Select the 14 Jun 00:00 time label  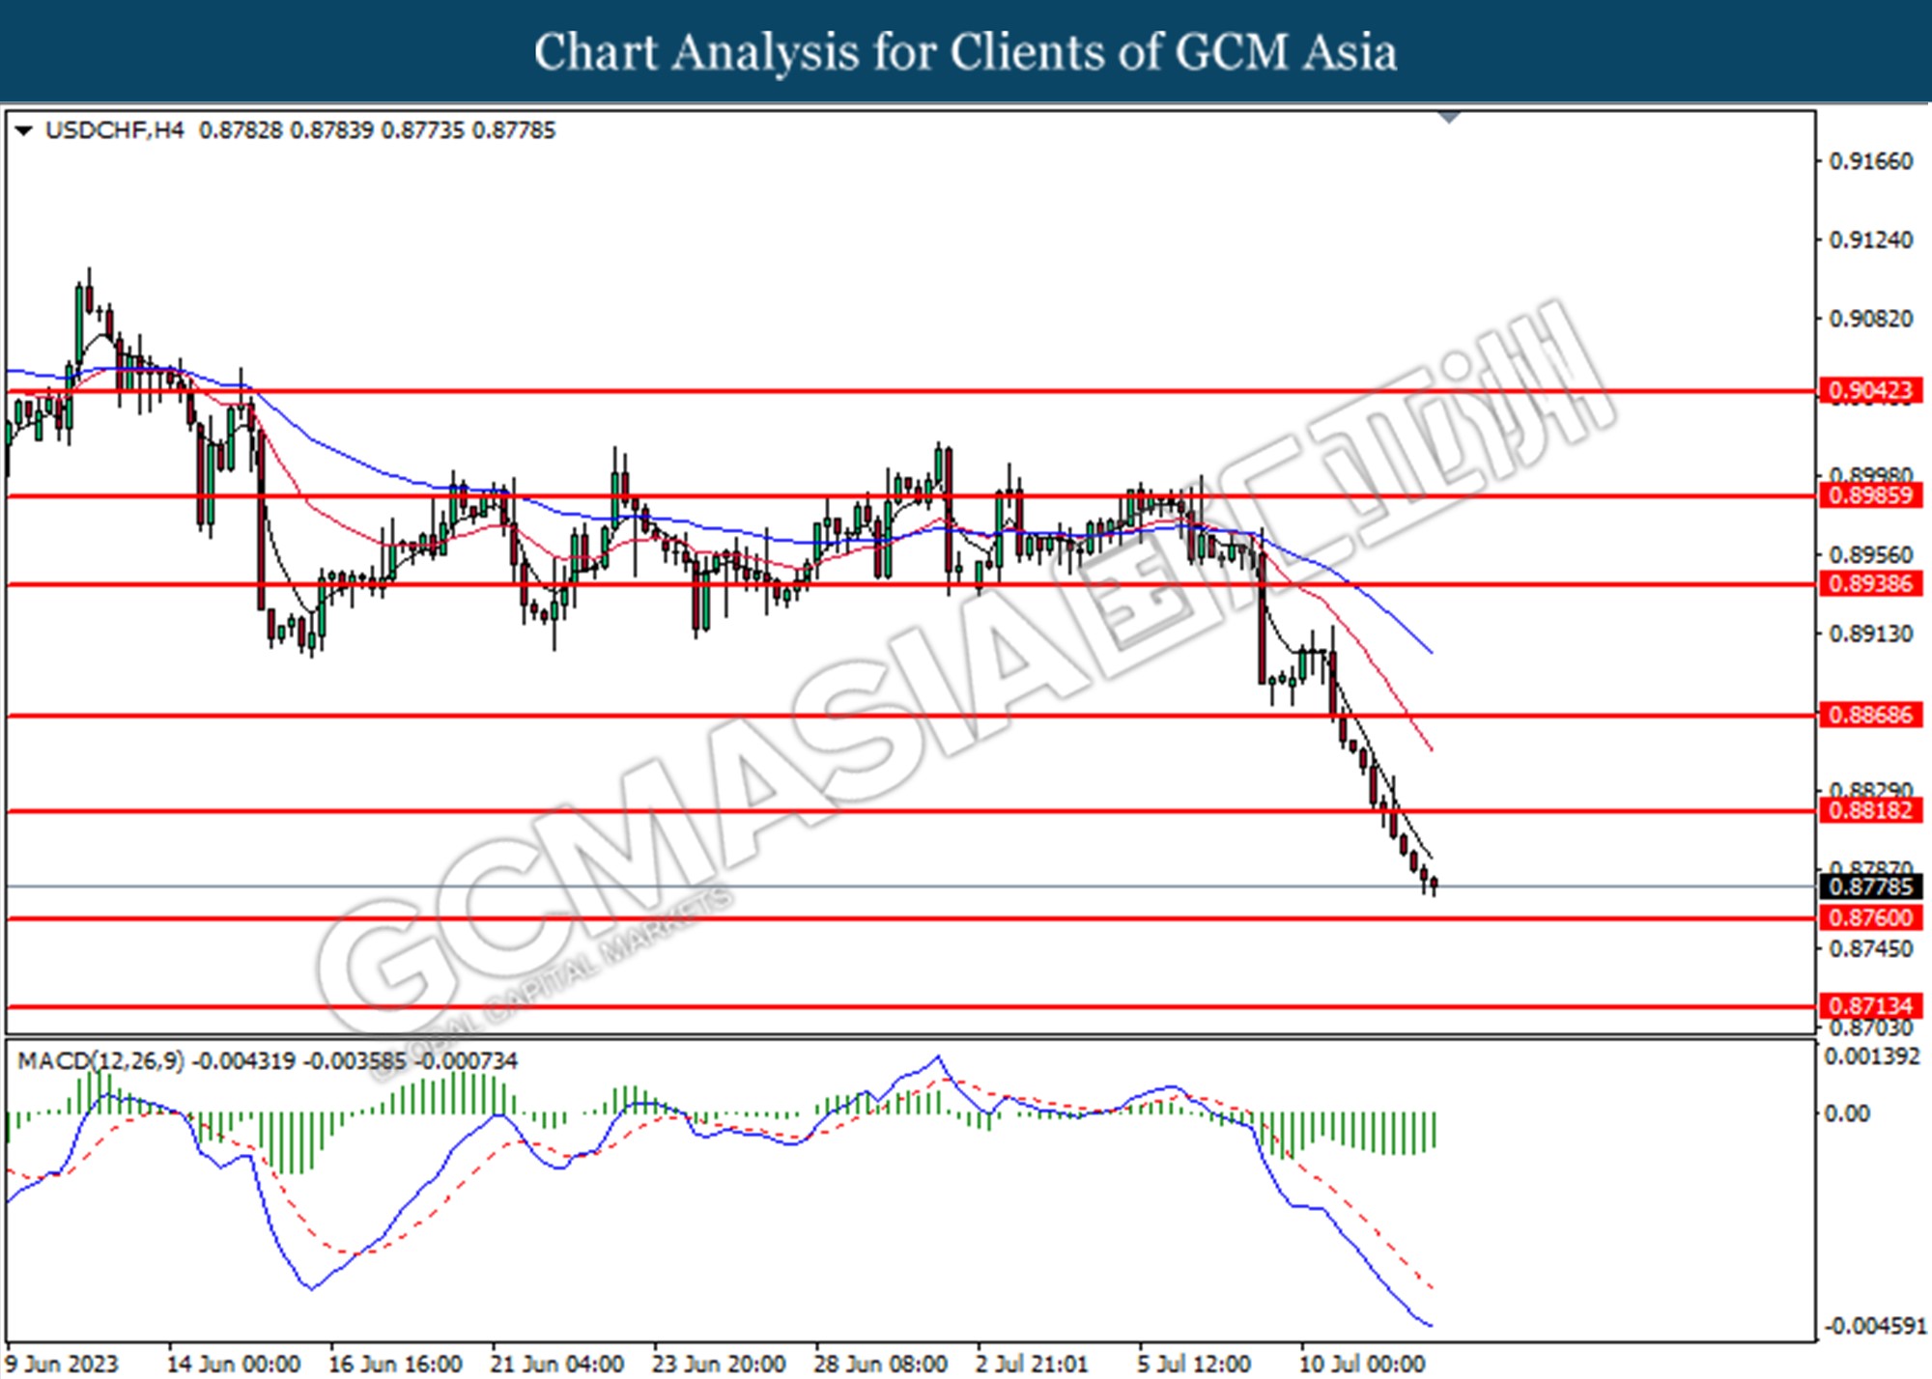coord(233,1364)
